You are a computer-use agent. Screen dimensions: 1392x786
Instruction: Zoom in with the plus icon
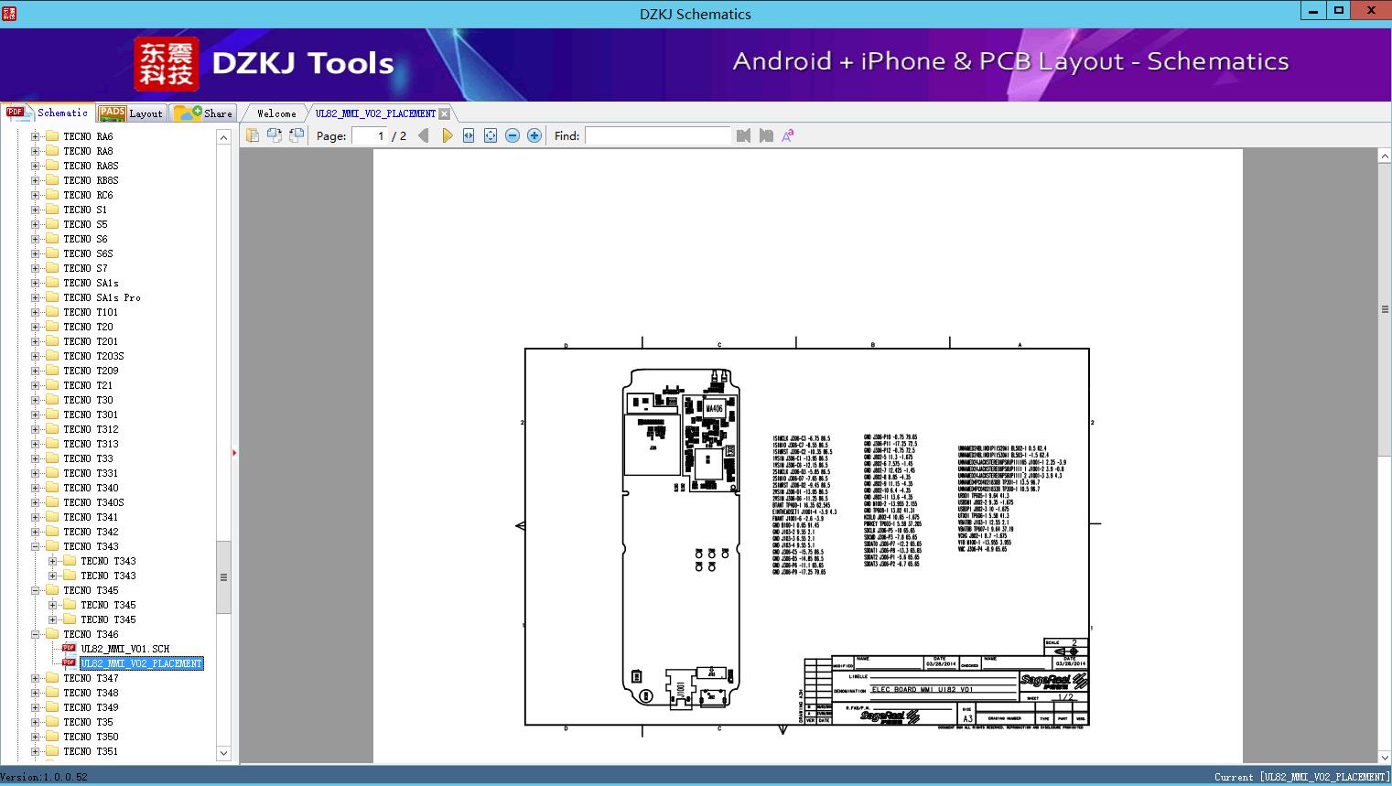tap(534, 135)
